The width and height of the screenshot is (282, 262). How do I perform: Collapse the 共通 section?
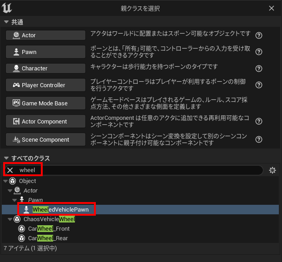click(6, 22)
